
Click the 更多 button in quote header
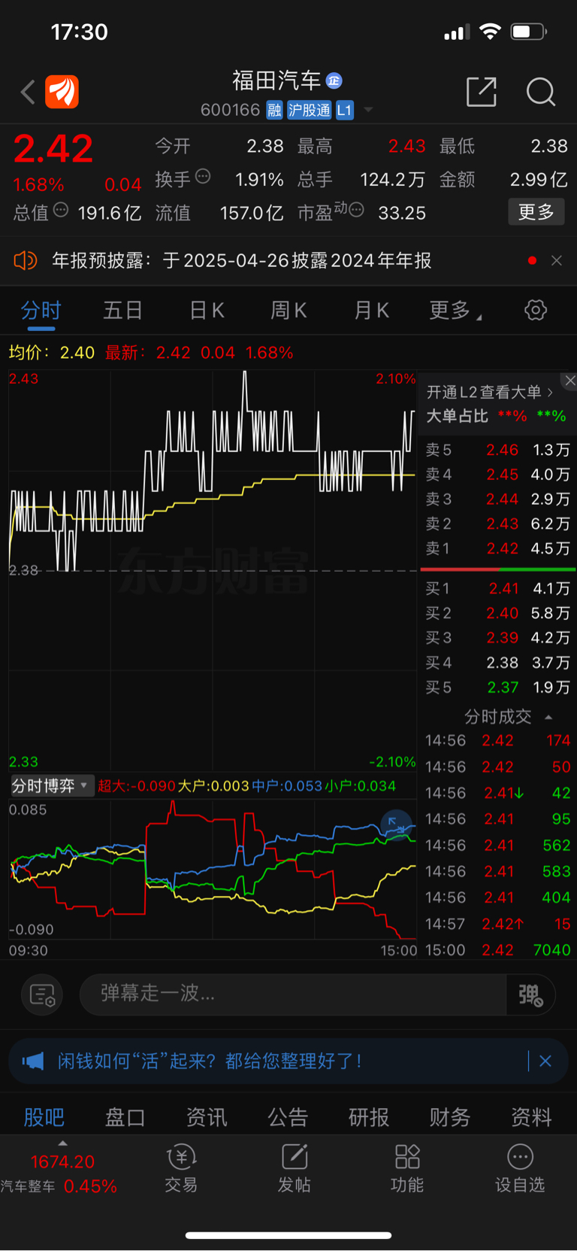pyautogui.click(x=536, y=212)
